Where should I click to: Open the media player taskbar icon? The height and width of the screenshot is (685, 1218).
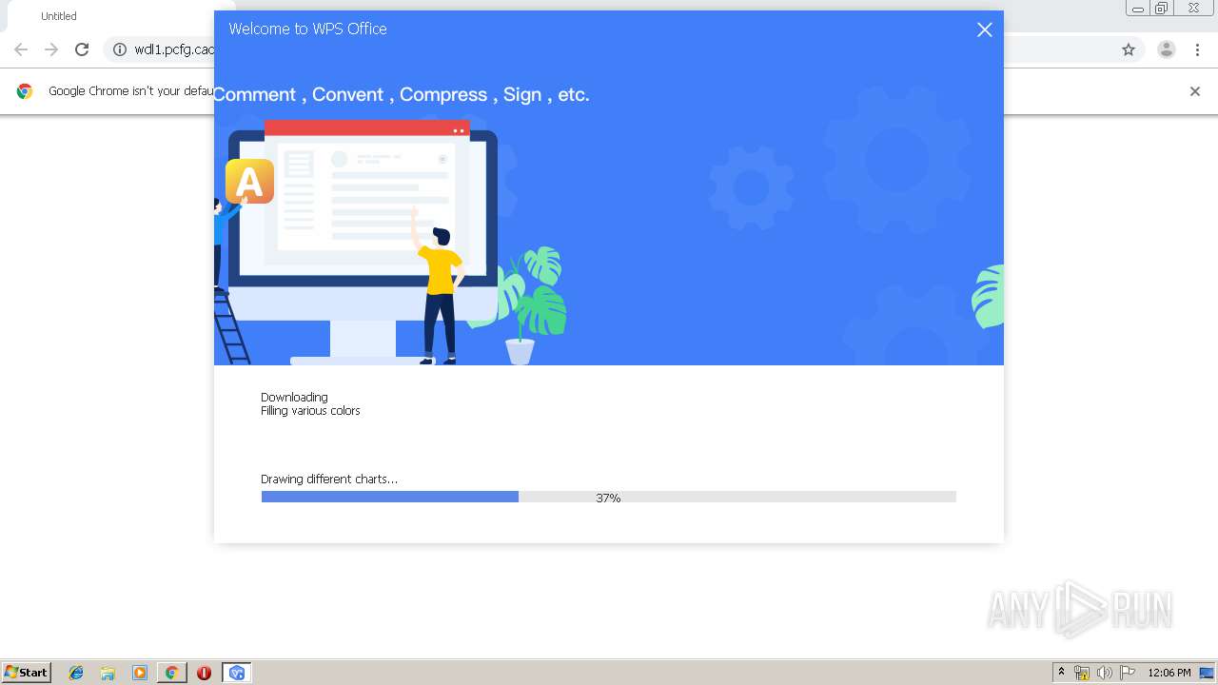(x=140, y=673)
